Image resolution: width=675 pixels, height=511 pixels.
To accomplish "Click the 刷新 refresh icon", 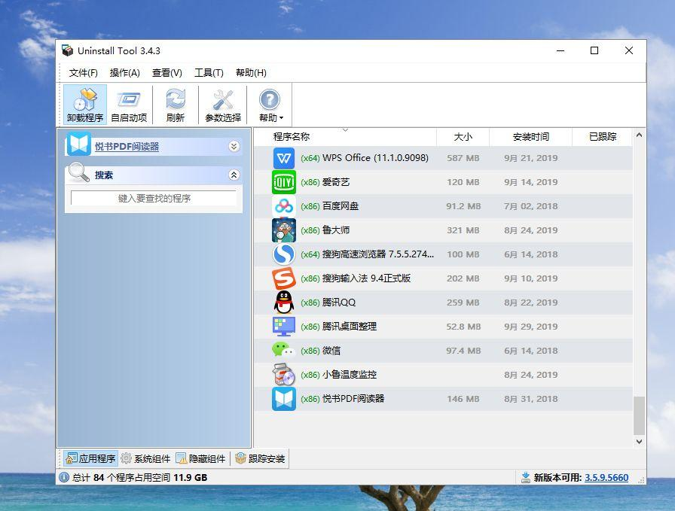I will (176, 105).
